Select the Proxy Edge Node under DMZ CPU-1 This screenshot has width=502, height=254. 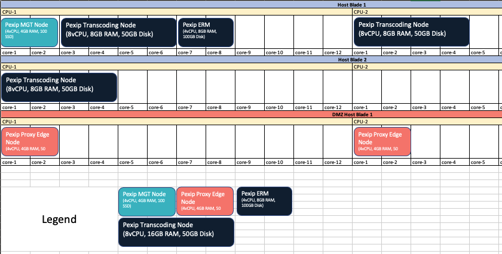click(x=30, y=142)
